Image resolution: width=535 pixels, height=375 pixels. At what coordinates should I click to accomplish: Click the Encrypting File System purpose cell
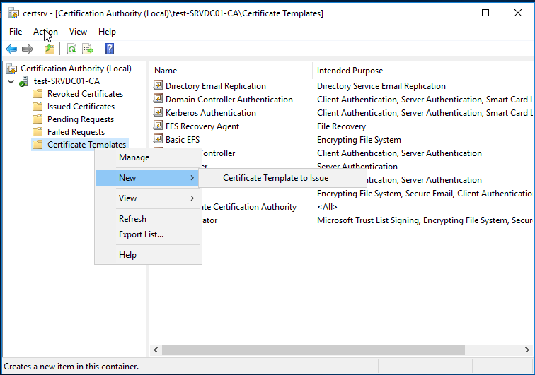(x=359, y=140)
